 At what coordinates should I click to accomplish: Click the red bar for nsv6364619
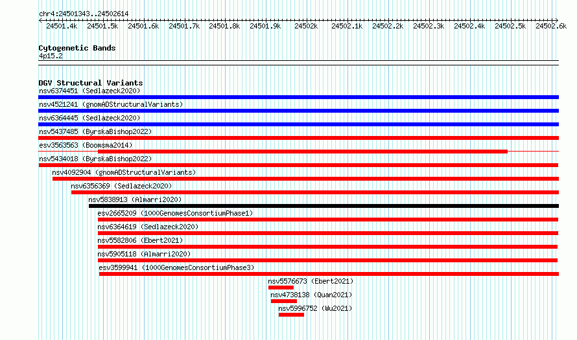328,233
